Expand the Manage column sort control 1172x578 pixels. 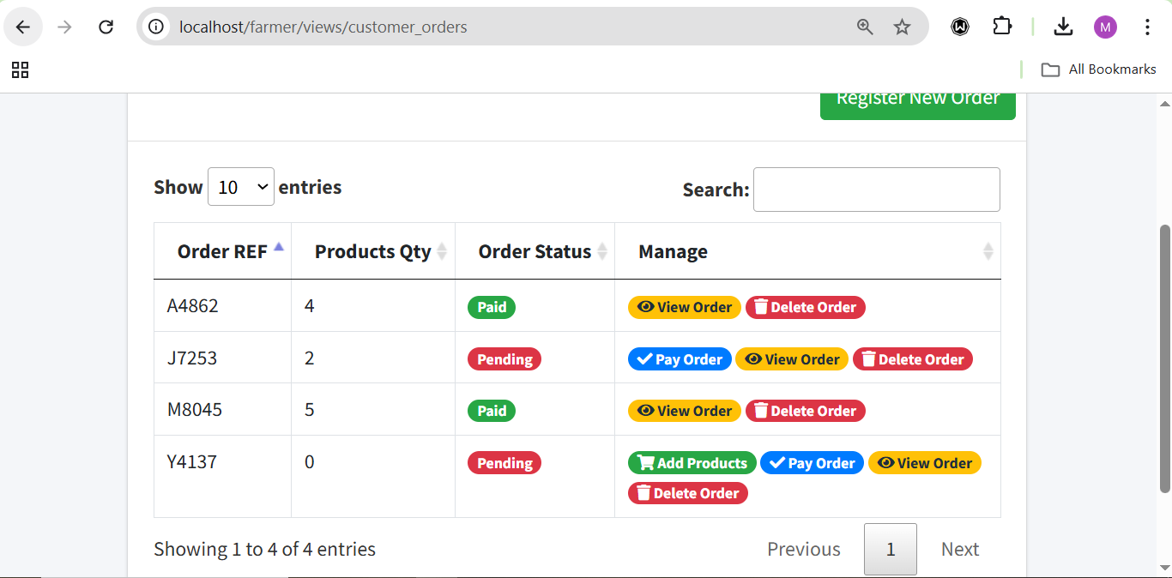click(988, 251)
